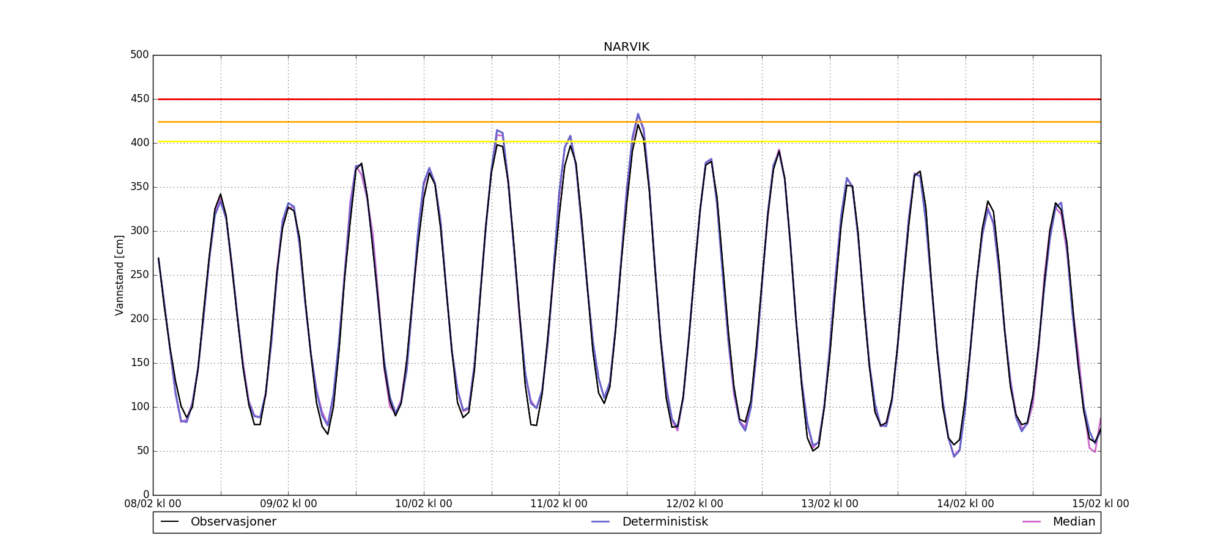Click the 12/02 kl 00 date tick
This screenshot has width=1223, height=550.
[695, 504]
